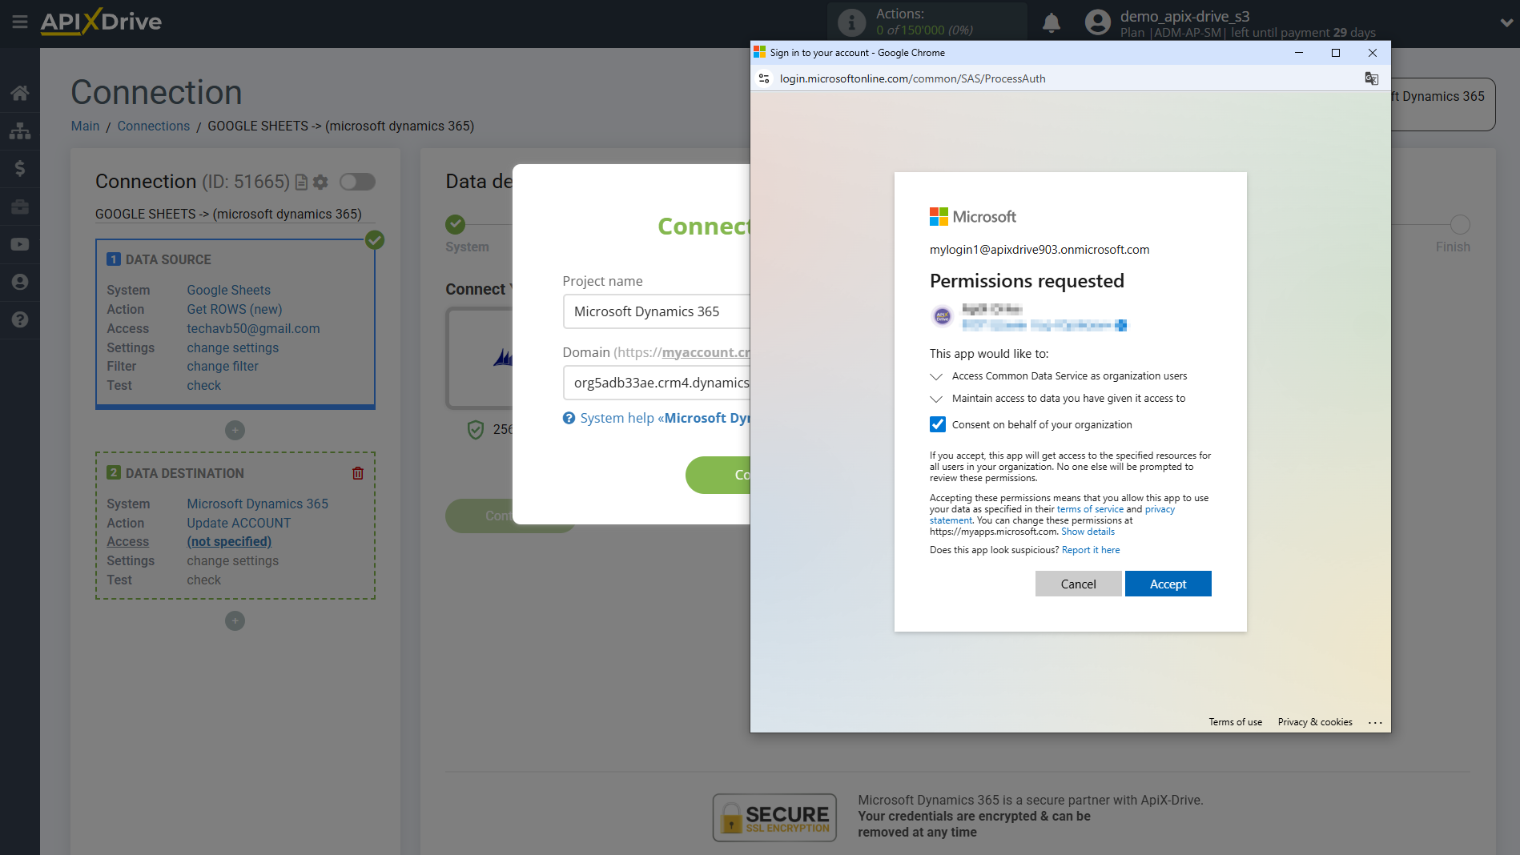Click the Finish step circle

[x=1460, y=224]
